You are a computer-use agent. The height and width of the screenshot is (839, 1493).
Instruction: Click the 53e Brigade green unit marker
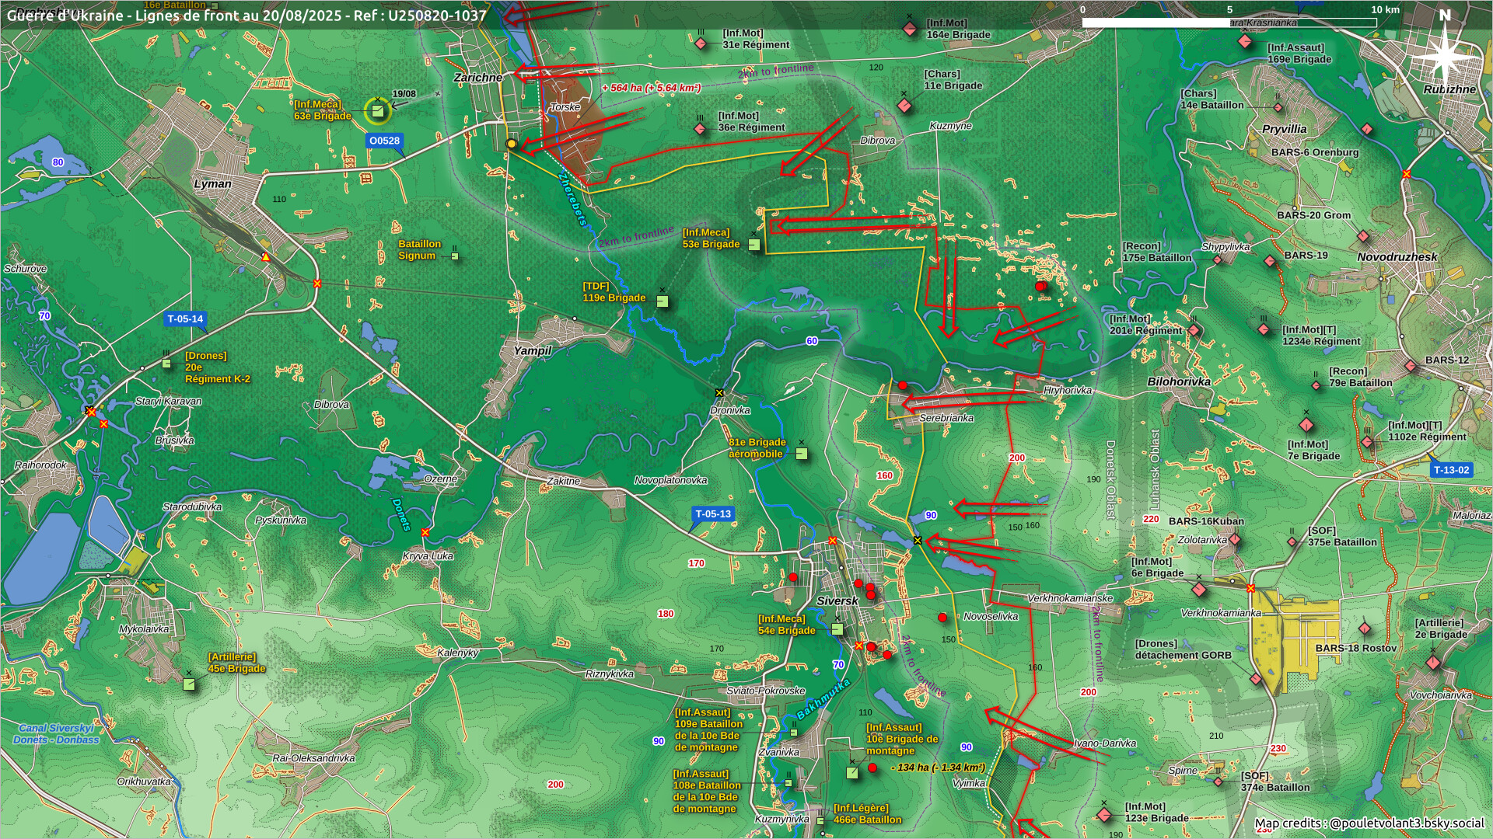point(753,245)
